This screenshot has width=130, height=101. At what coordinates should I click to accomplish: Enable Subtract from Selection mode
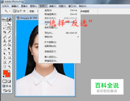[x=21, y=11]
